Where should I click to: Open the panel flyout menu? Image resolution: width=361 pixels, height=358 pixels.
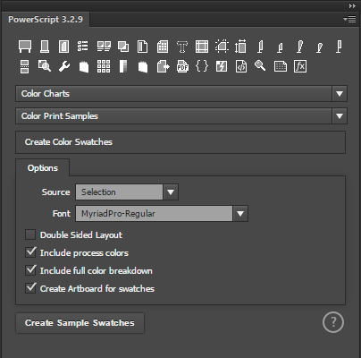(349, 20)
